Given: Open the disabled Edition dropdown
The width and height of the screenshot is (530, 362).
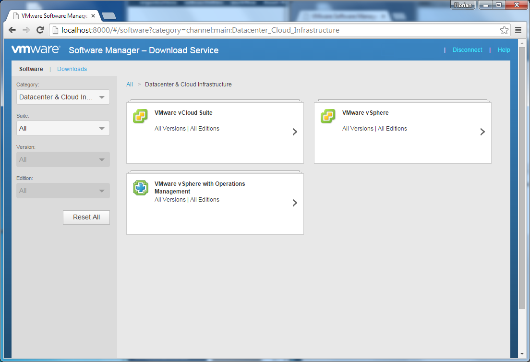Looking at the screenshot, I should click(63, 191).
